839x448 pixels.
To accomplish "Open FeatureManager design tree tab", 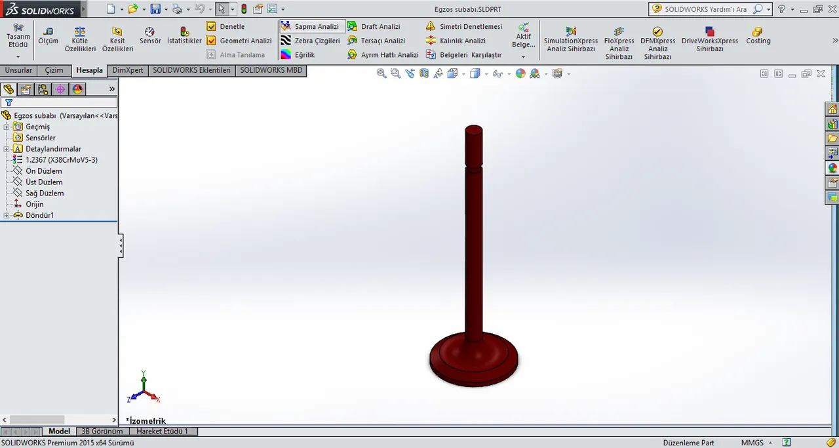I will (9, 89).
